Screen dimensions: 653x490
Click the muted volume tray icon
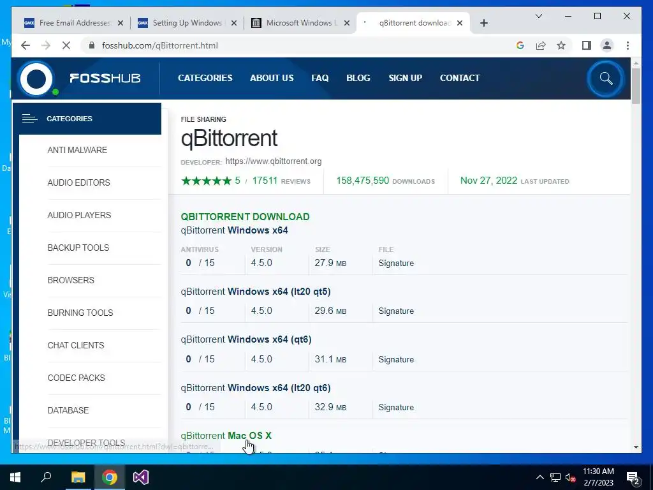click(571, 477)
